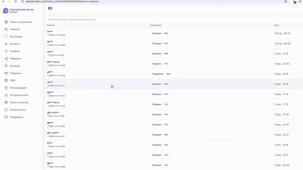The width and height of the screenshot is (303, 170).
Task: Open the contact row with phone +792******84
Action: tap(174, 125)
